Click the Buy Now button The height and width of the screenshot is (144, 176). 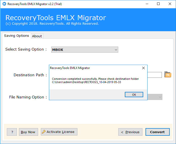(x=28, y=132)
